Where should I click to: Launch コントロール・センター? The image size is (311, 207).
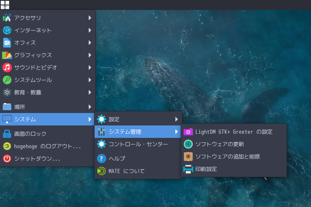(x=138, y=144)
